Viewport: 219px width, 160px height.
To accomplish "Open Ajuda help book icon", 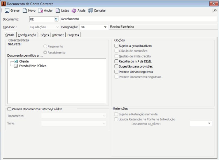I will [74, 11].
